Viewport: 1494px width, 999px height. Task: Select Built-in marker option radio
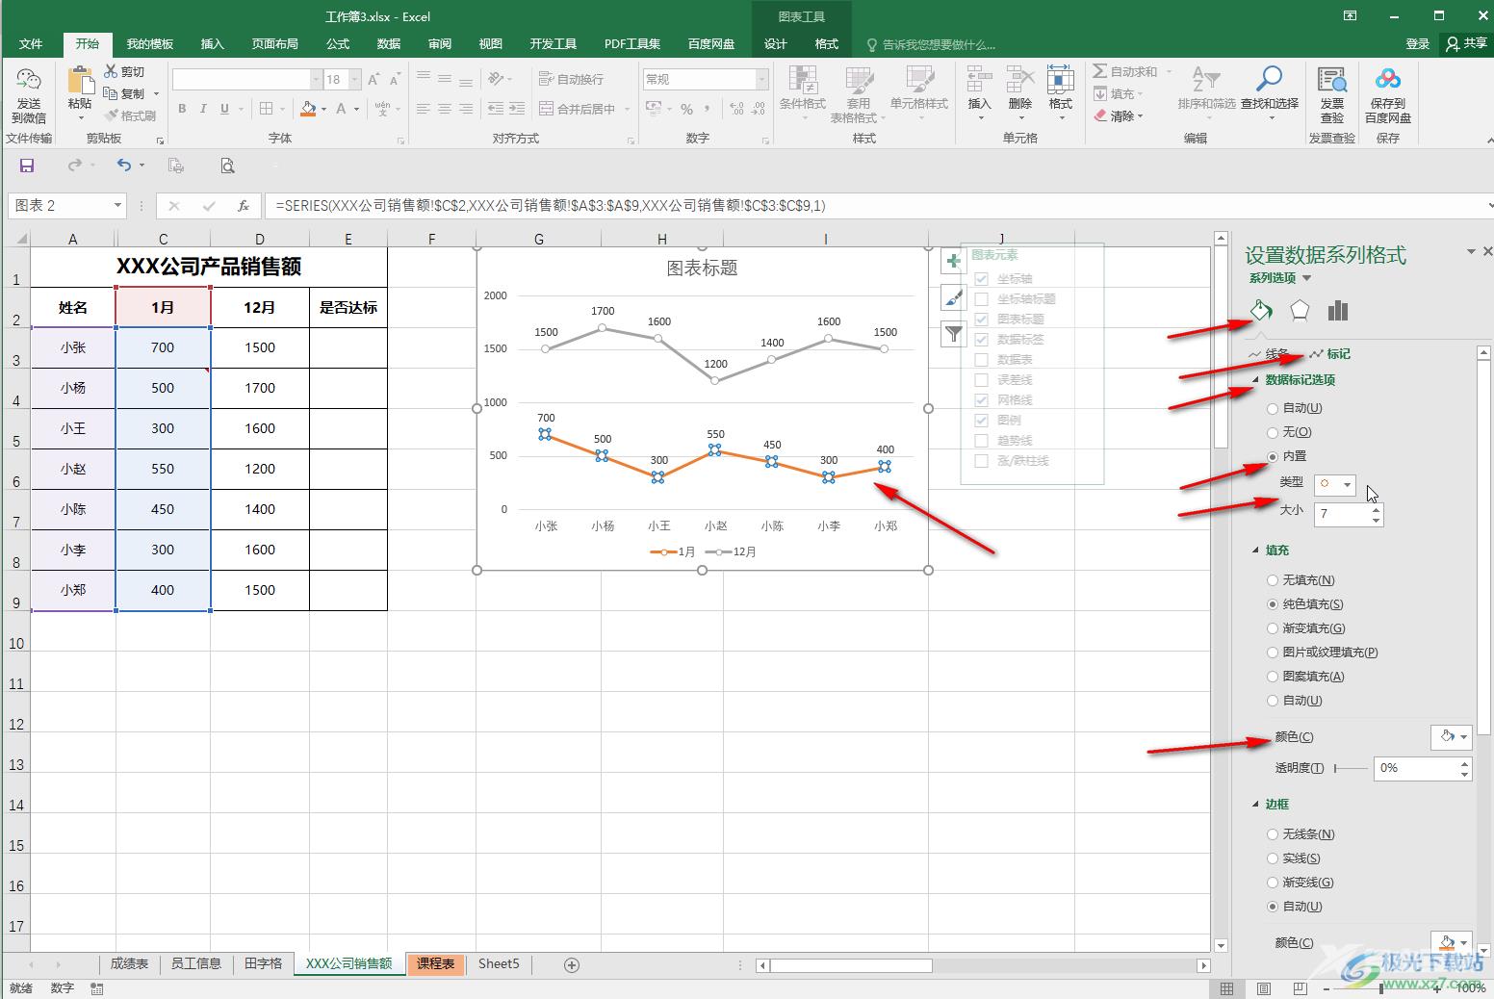(x=1273, y=456)
